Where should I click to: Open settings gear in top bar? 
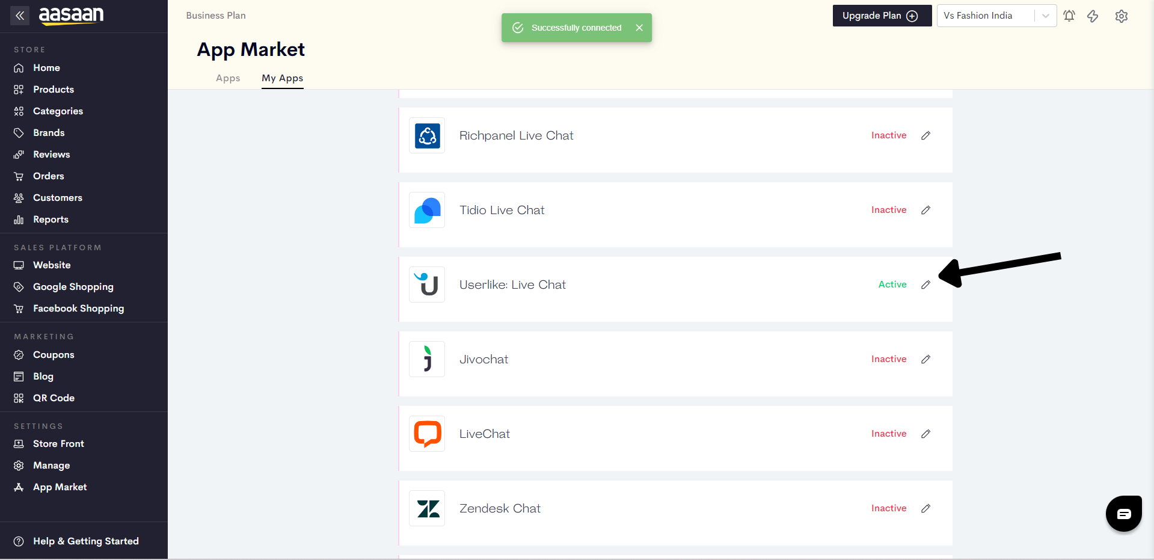tap(1122, 16)
